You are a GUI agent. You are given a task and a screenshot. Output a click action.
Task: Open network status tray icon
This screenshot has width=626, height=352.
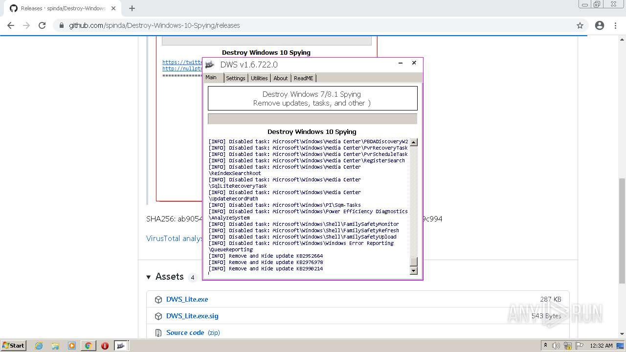[568, 346]
